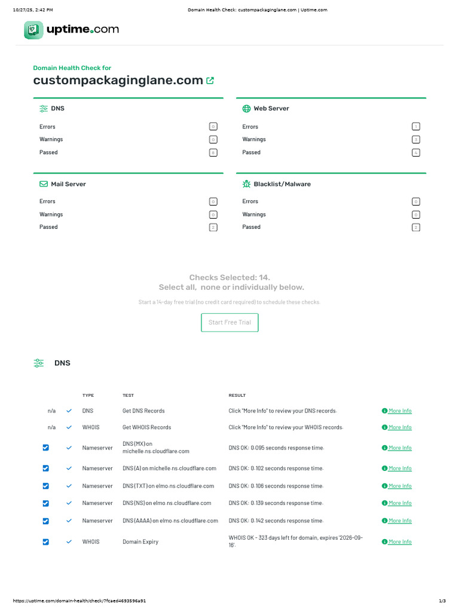Click the Blacklist/Malware bug icon
Image resolution: width=459 pixels, height=612 pixels.
(246, 184)
